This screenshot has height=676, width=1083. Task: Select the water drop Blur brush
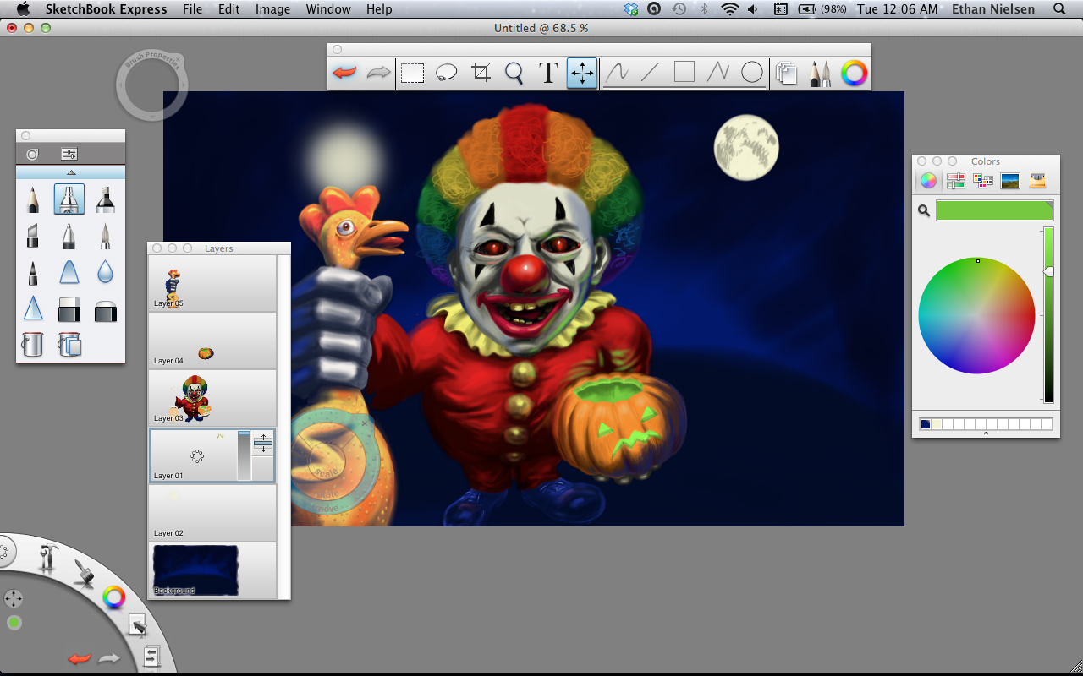click(x=105, y=271)
